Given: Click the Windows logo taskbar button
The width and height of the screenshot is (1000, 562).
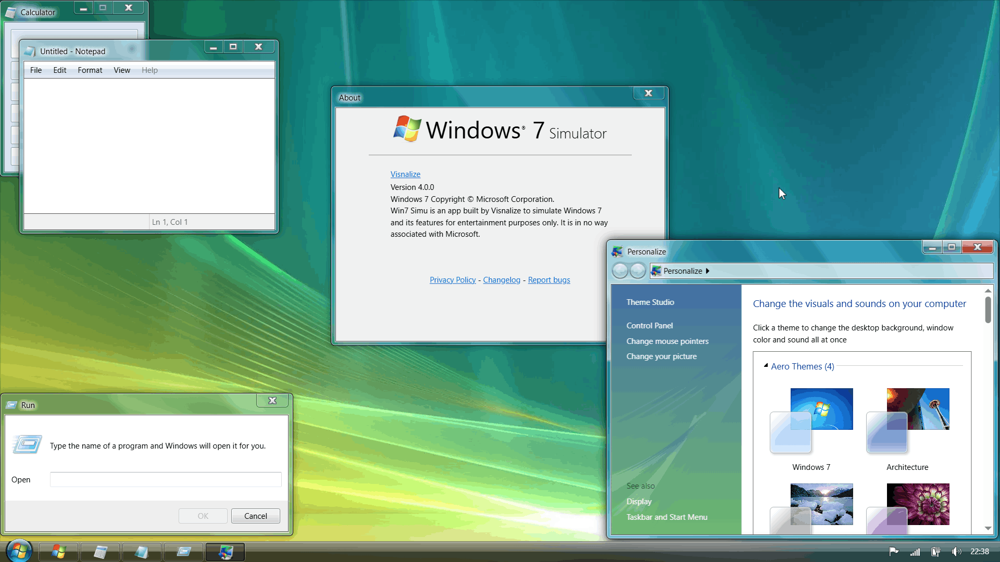Looking at the screenshot, I should click(x=59, y=552).
